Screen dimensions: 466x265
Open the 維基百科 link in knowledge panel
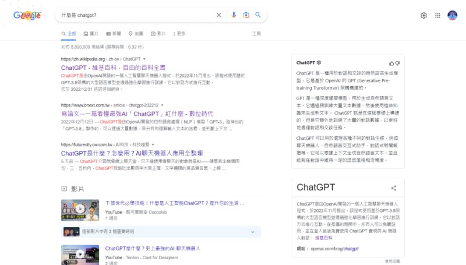click(324, 238)
